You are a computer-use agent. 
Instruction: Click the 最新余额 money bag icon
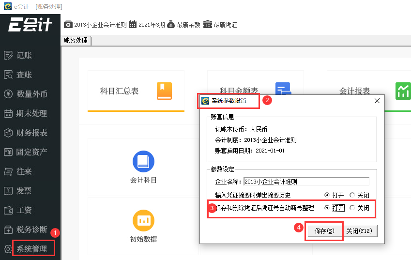pos(171,24)
